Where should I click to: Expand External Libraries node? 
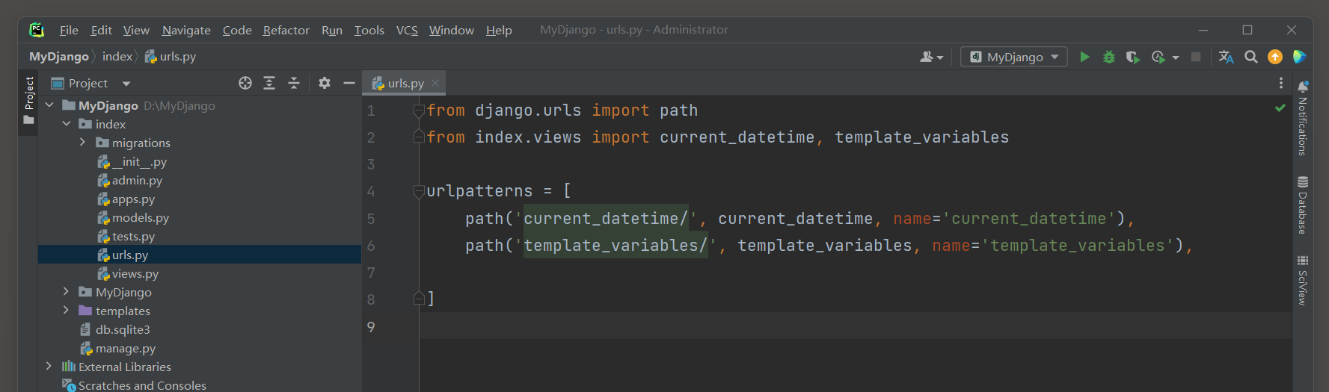point(49,367)
